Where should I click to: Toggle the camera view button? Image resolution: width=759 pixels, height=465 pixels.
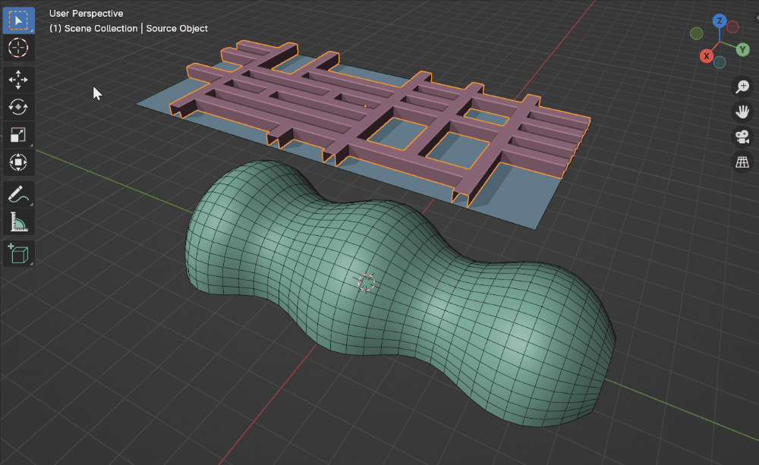pyautogui.click(x=742, y=137)
